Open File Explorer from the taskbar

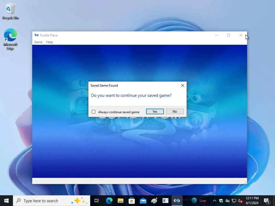point(120,201)
